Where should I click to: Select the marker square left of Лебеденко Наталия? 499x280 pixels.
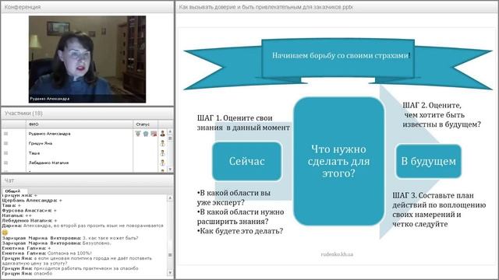click(5, 163)
